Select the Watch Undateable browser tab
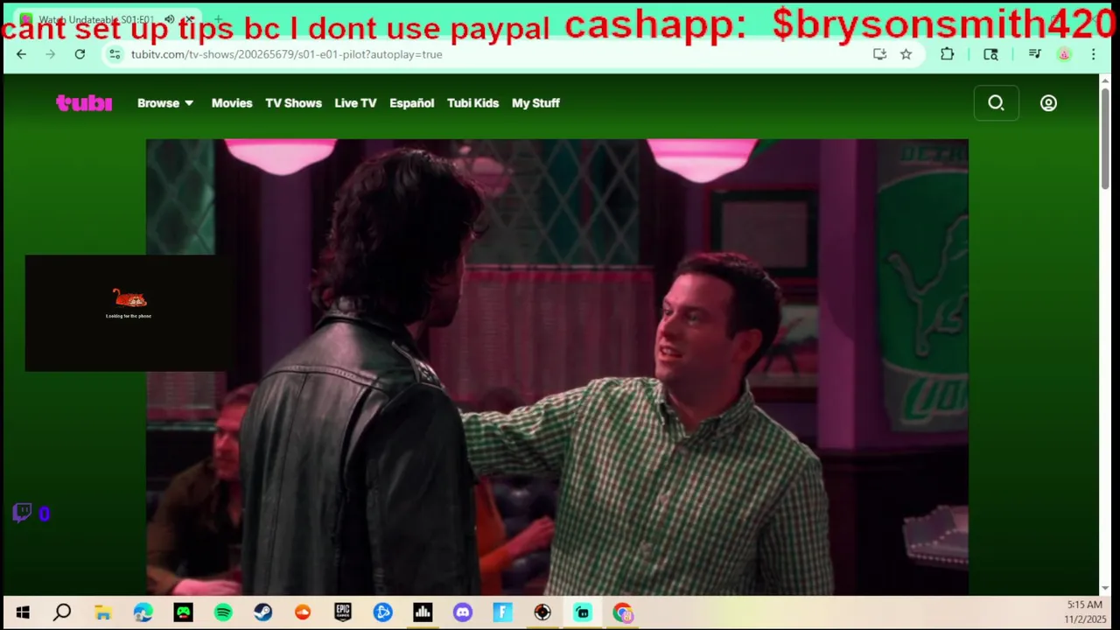The image size is (1120, 630). pyautogui.click(x=105, y=19)
